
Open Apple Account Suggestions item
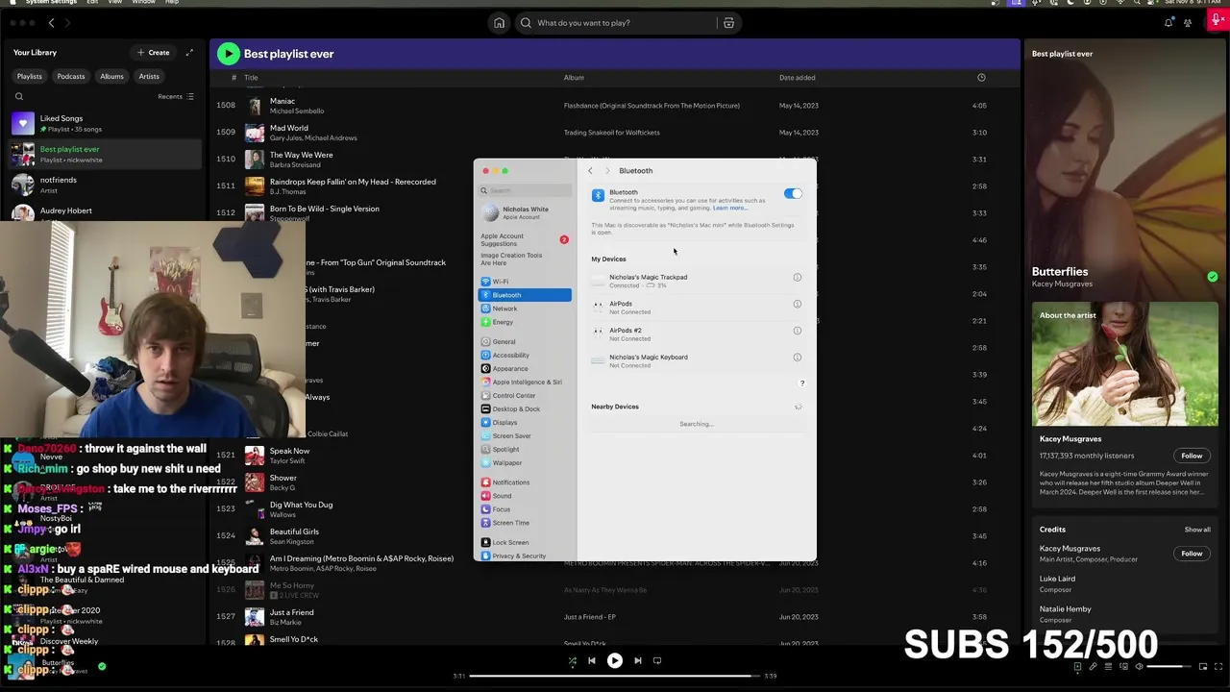pos(525,239)
